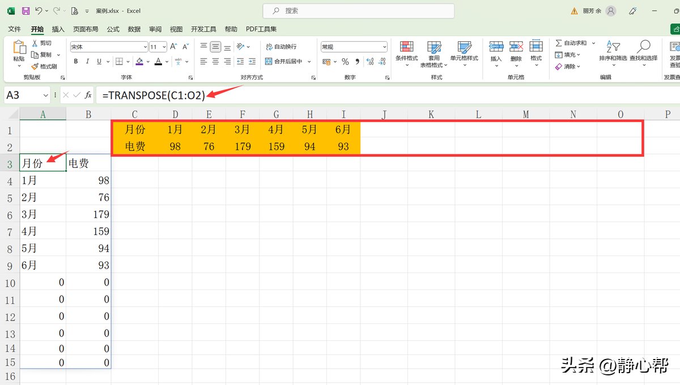This screenshot has height=385, width=680.
Task: Select cell B6 containing 179
Action: pos(88,215)
